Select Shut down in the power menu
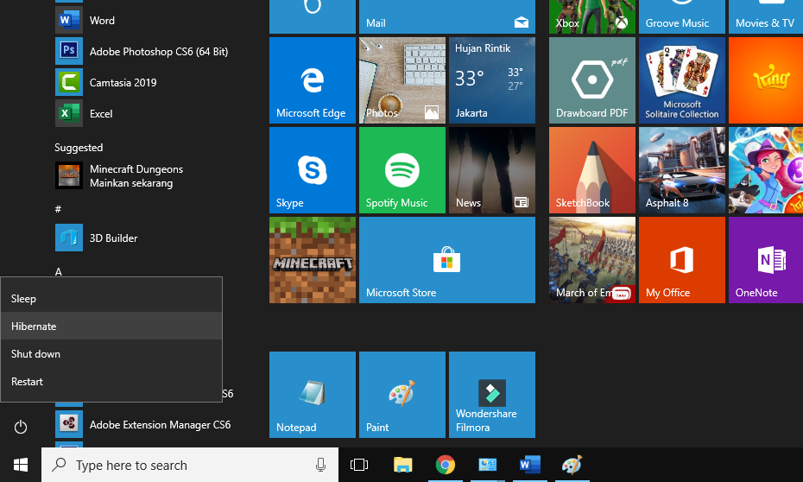This screenshot has height=482, width=803. coord(111,353)
